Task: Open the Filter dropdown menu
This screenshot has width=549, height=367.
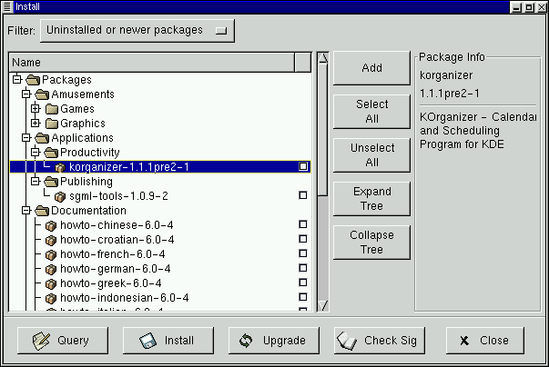Action: coord(137,31)
